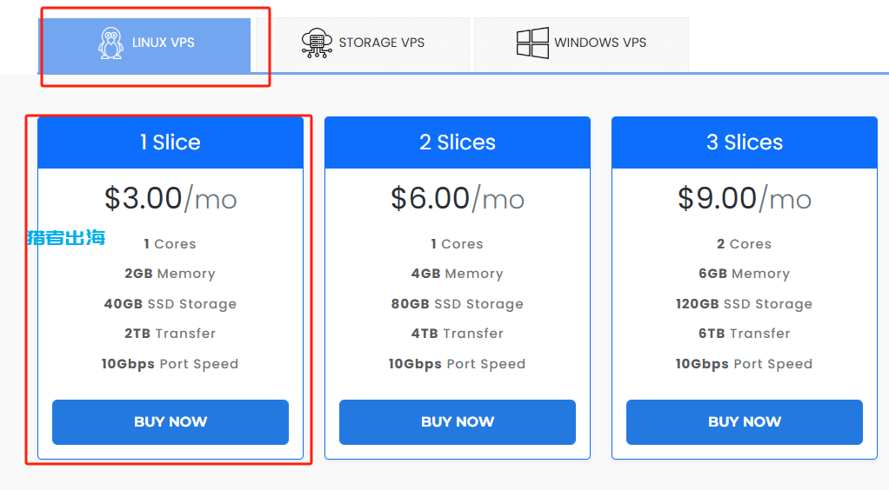Click 6TB Transfer in 3 Slices
Viewport: 889px width, 490px height.
tap(745, 334)
